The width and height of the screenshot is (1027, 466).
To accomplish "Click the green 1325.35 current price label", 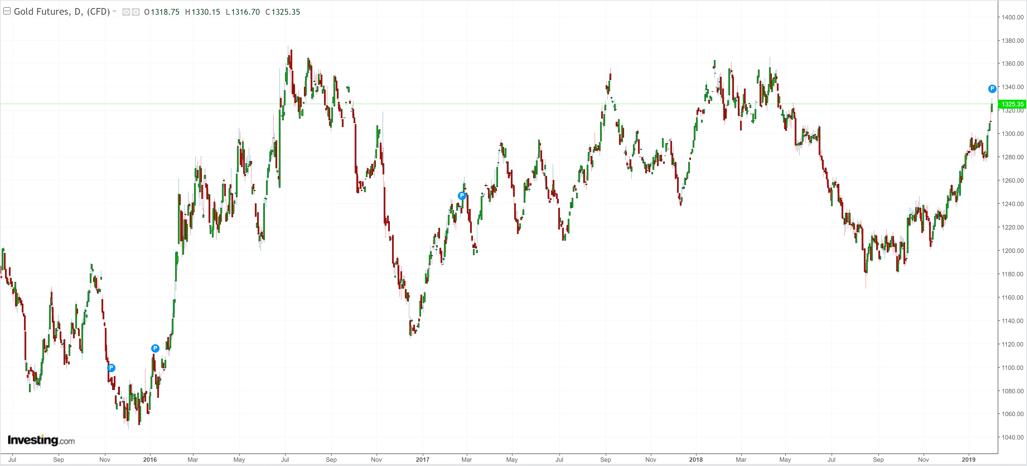I will (x=1012, y=104).
